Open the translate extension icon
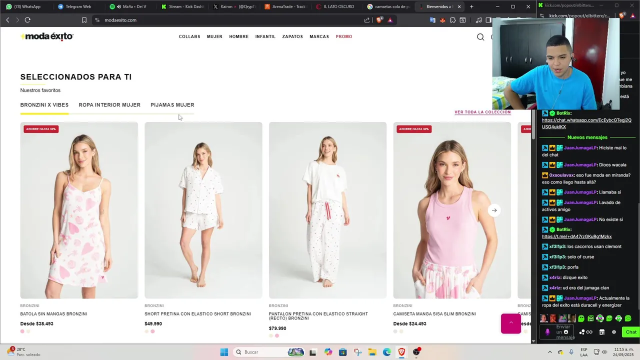Viewport: 640px width, 360px height. tap(432, 20)
